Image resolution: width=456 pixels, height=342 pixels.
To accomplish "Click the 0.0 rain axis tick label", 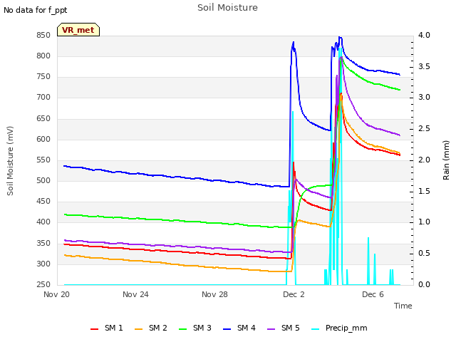I will (x=424, y=285).
